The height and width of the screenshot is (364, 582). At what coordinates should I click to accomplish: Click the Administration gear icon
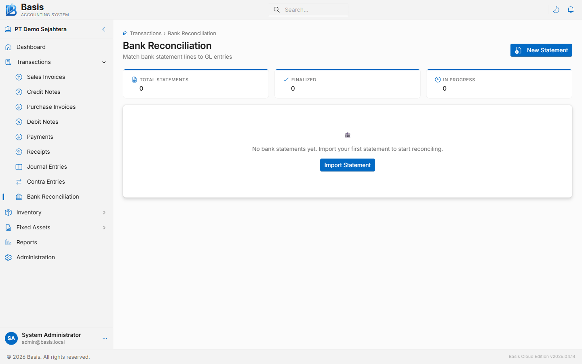coord(8,257)
